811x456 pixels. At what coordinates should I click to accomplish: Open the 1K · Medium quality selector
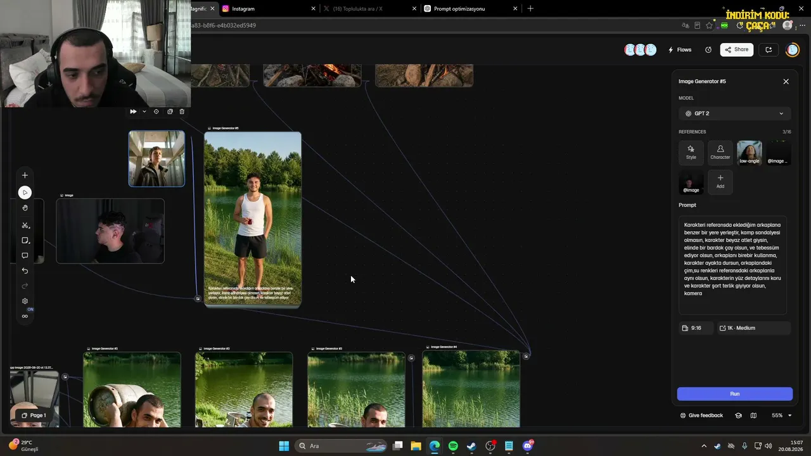(753, 328)
